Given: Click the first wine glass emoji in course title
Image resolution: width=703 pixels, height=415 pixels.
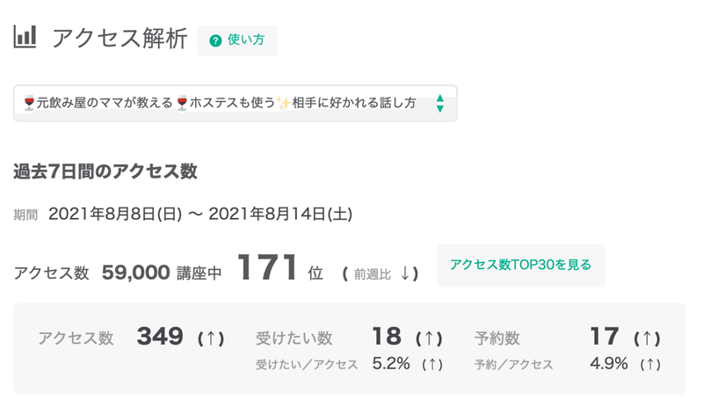Looking at the screenshot, I should [x=30, y=103].
